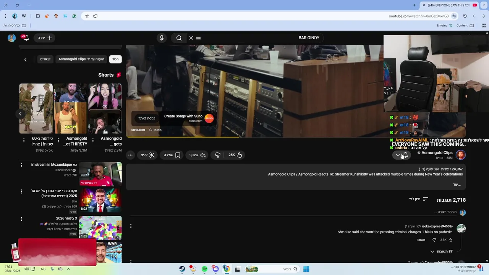The height and width of the screenshot is (275, 489).
Task: Open options for 'irl stream in Mozambique'
Action: [21, 165]
